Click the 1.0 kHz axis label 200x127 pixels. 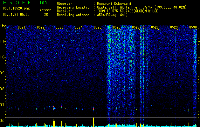click(x=3, y=57)
